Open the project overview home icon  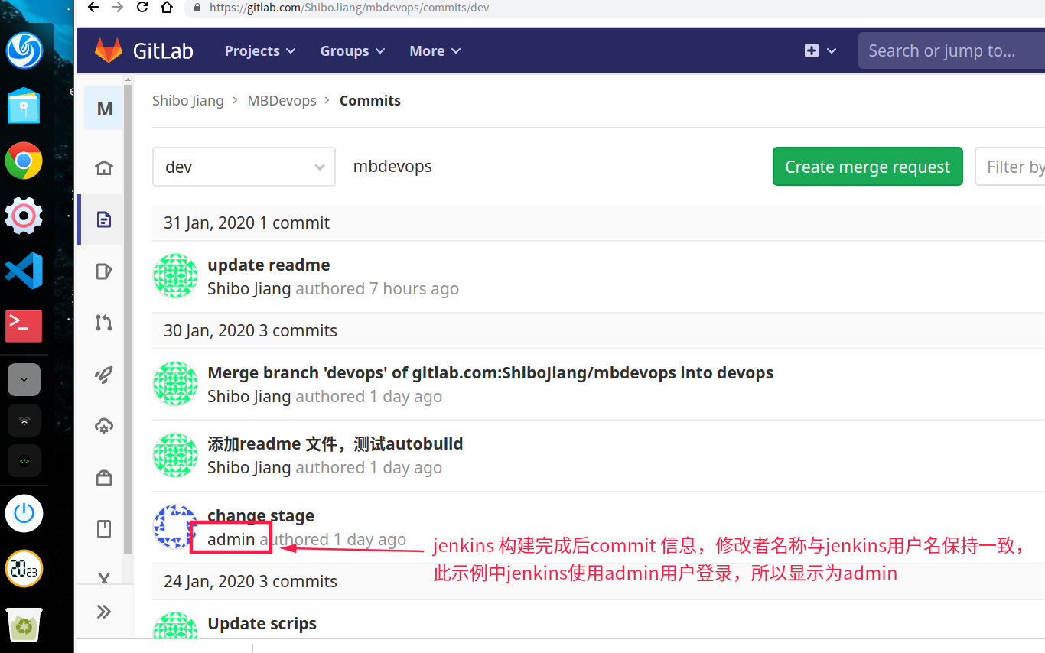point(104,167)
